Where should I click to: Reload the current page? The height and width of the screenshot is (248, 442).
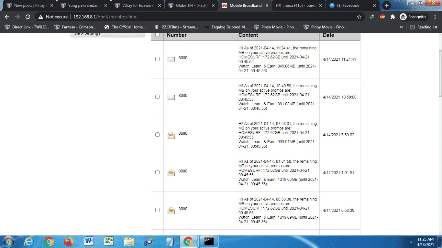click(28, 17)
